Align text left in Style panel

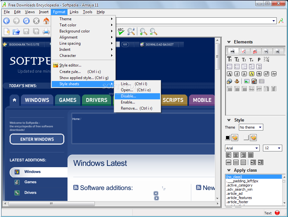(x=229, y=155)
